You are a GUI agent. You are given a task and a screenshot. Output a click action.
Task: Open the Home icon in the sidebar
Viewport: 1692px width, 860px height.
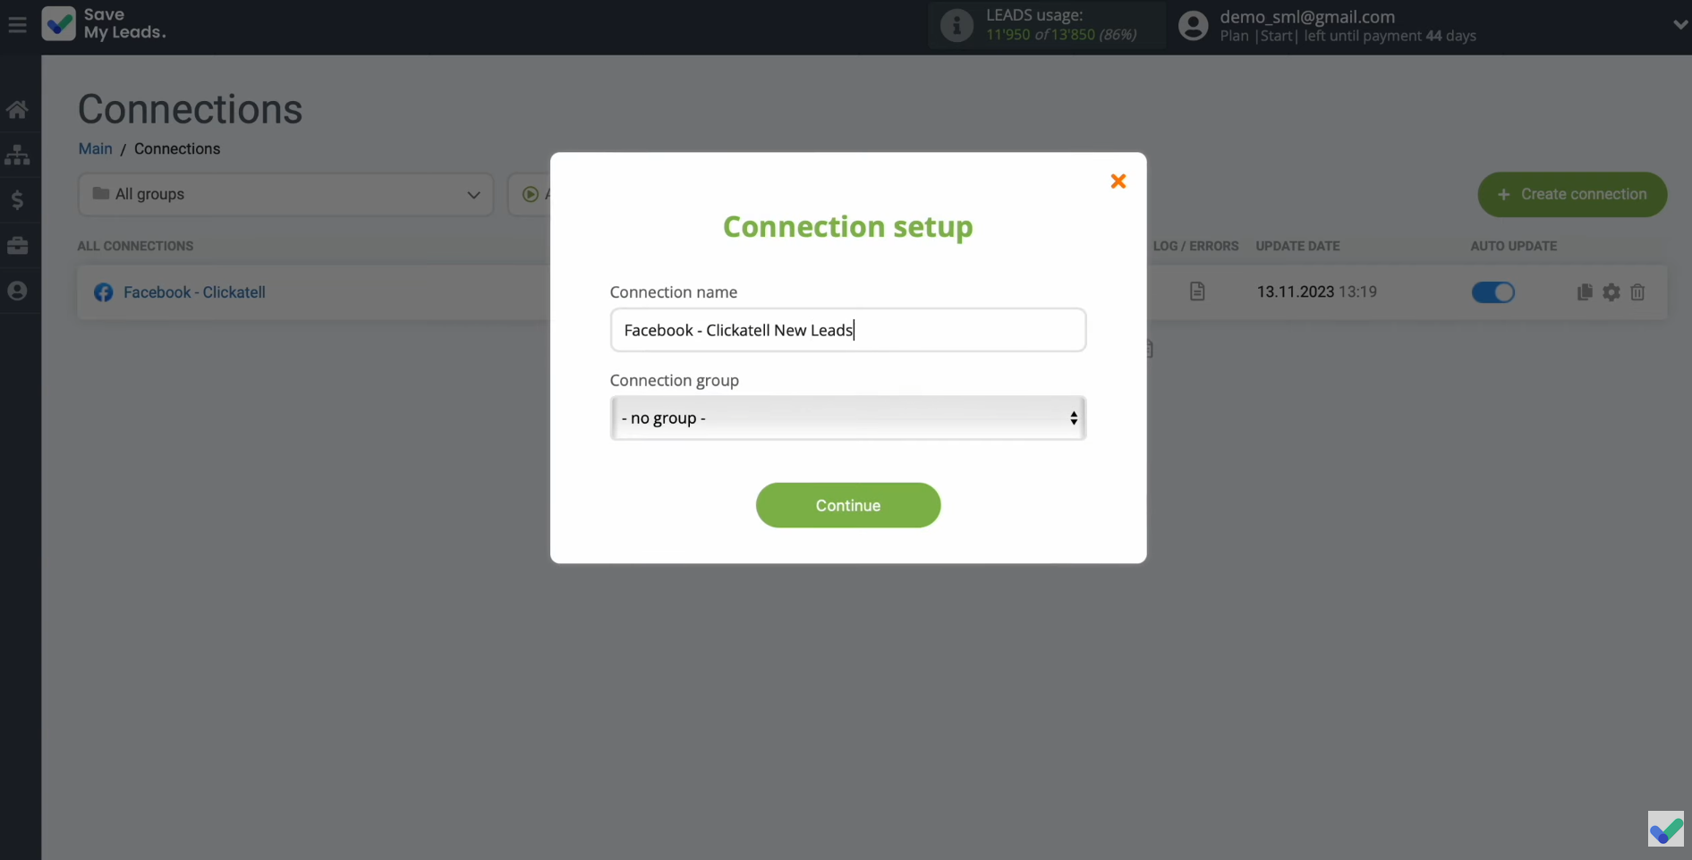coord(17,110)
